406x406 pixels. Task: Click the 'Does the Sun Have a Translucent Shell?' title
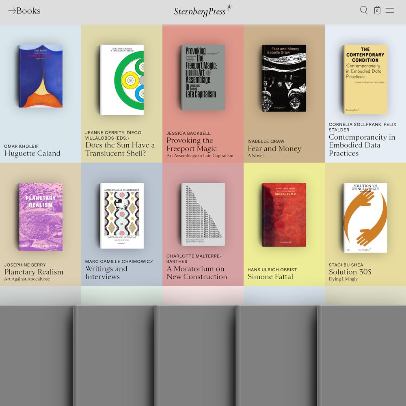click(x=120, y=149)
